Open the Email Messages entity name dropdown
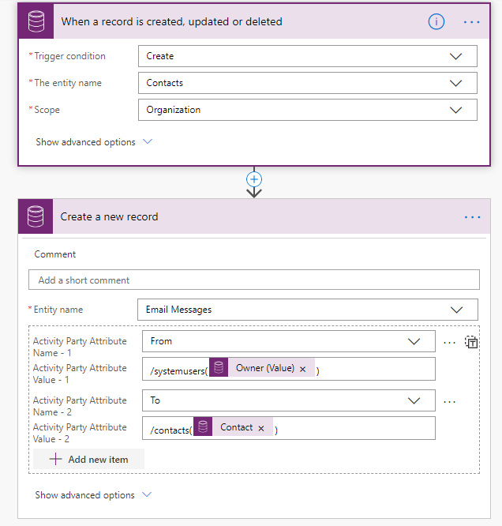 (x=308, y=310)
